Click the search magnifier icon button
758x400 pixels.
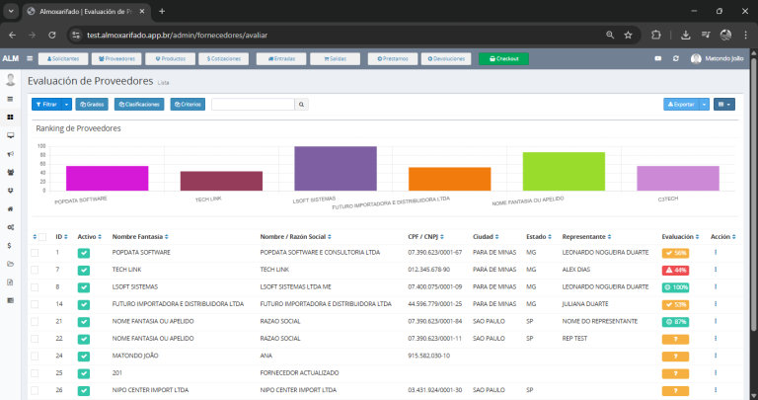[x=302, y=104]
